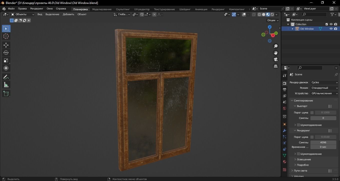
Task: Select the Add Cube tool
Action: click(x=6, y=94)
